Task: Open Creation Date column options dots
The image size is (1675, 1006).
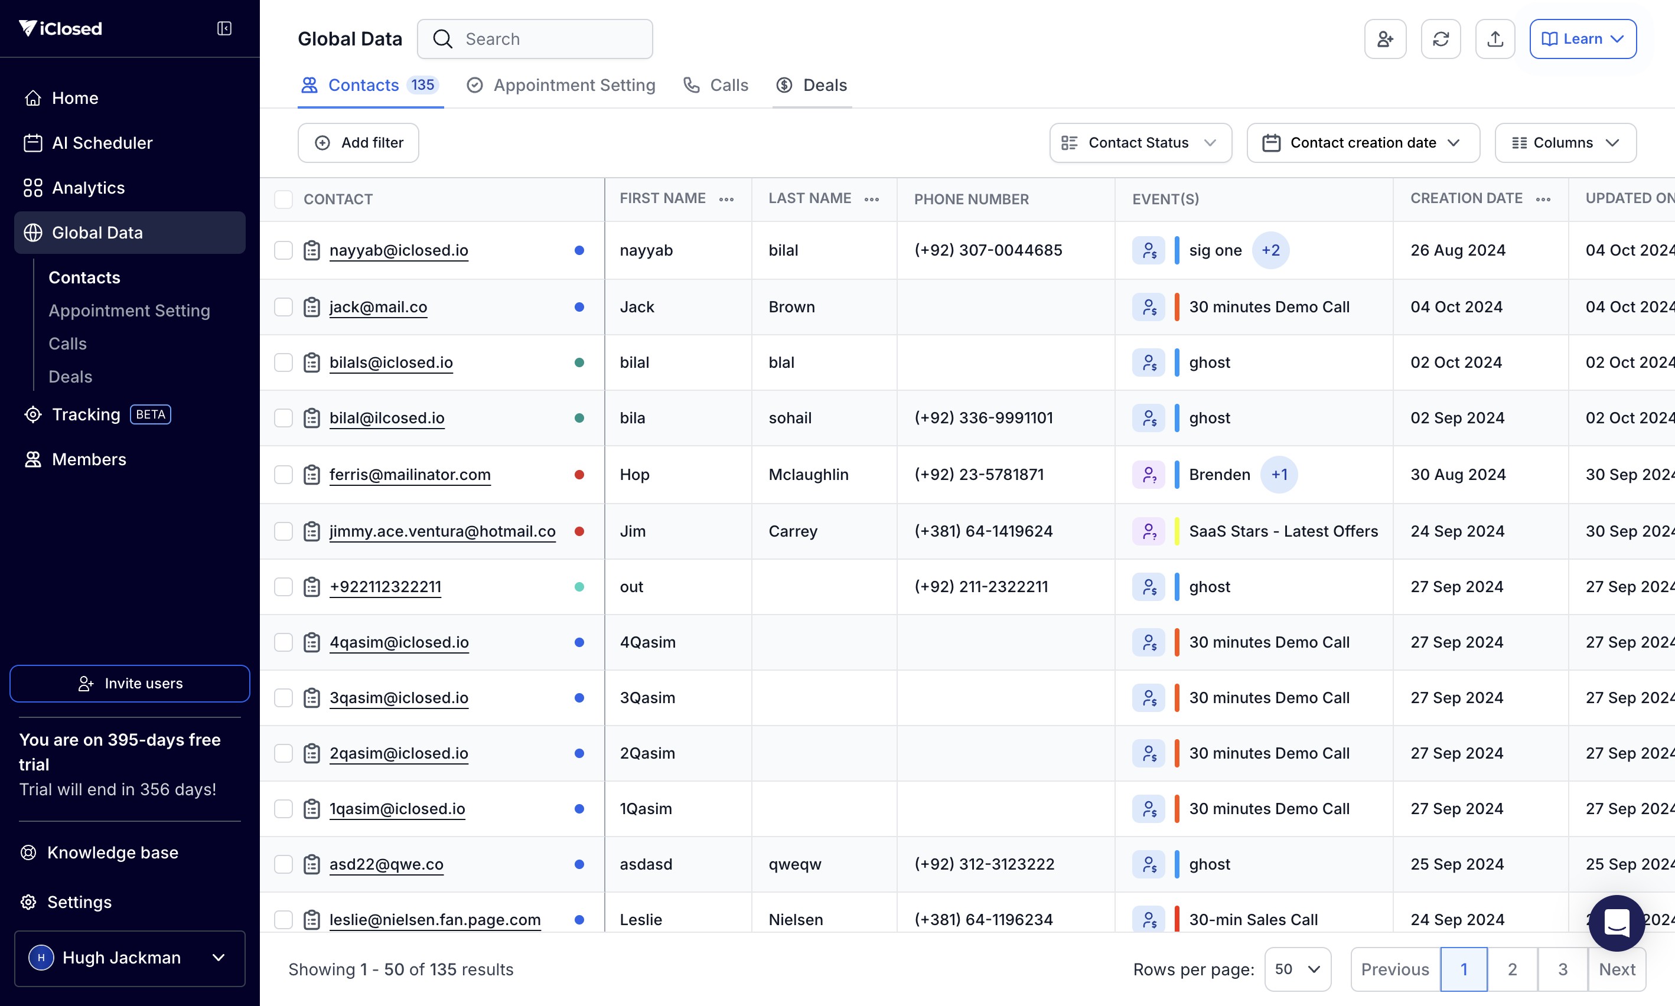Action: tap(1543, 200)
